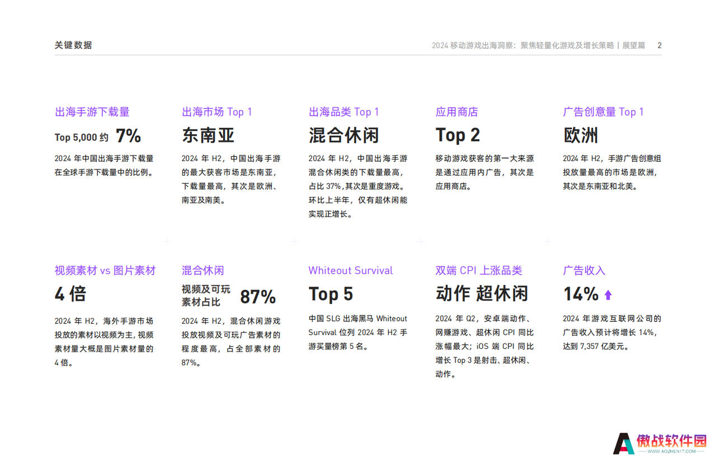This screenshot has width=716, height=458.
Task: Click the 14% figure
Action: [x=581, y=294]
